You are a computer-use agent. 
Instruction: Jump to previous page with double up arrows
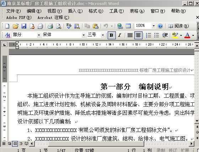[197, 127]
